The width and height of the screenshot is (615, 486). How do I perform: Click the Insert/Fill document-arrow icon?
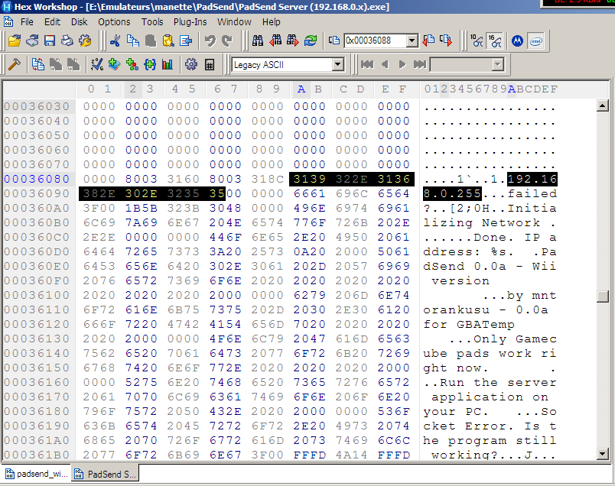click(x=186, y=40)
